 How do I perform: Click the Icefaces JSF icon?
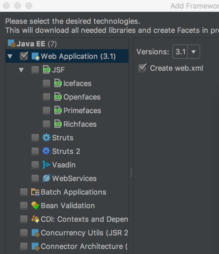[58, 83]
